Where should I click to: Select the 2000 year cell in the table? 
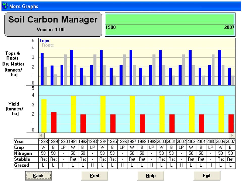pos(162,142)
